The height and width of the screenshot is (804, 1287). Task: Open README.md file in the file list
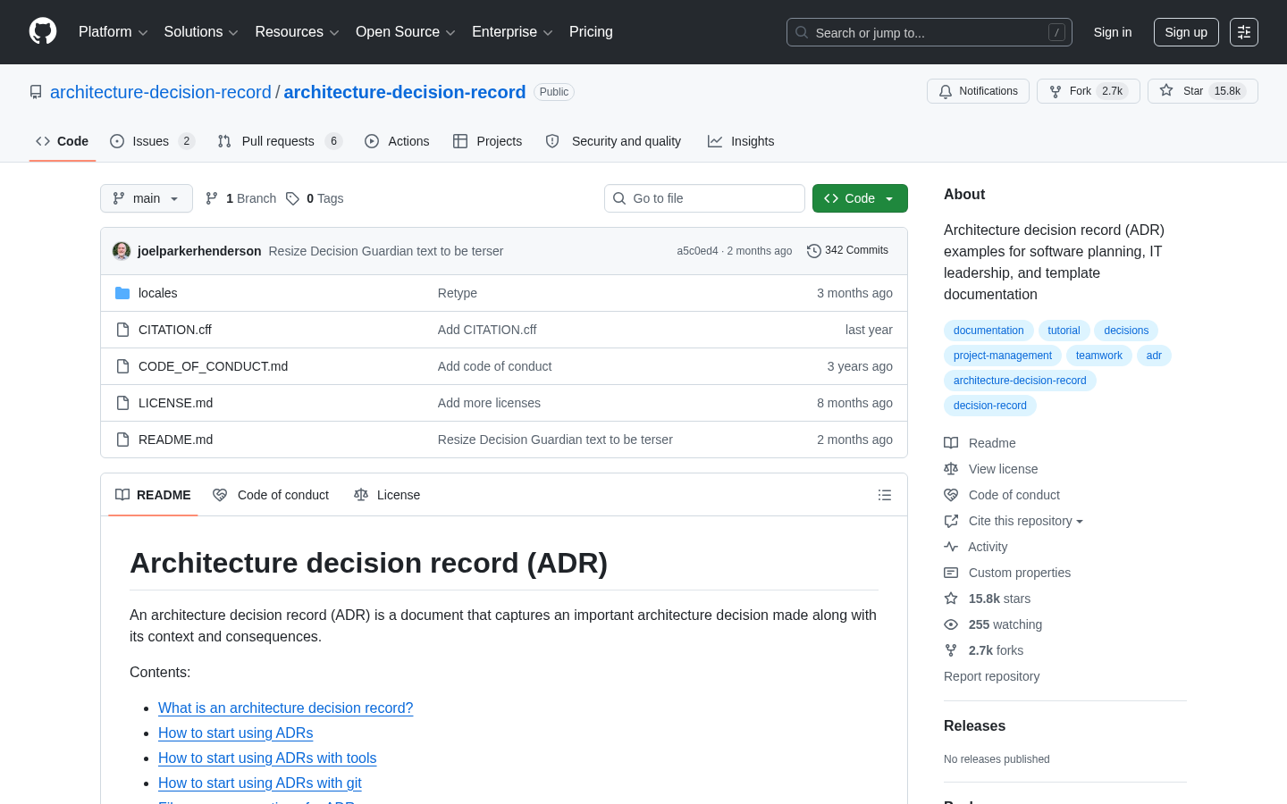(175, 440)
